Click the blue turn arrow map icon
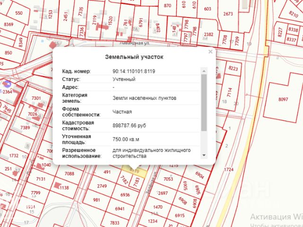303x227 pixels. [7, 84]
